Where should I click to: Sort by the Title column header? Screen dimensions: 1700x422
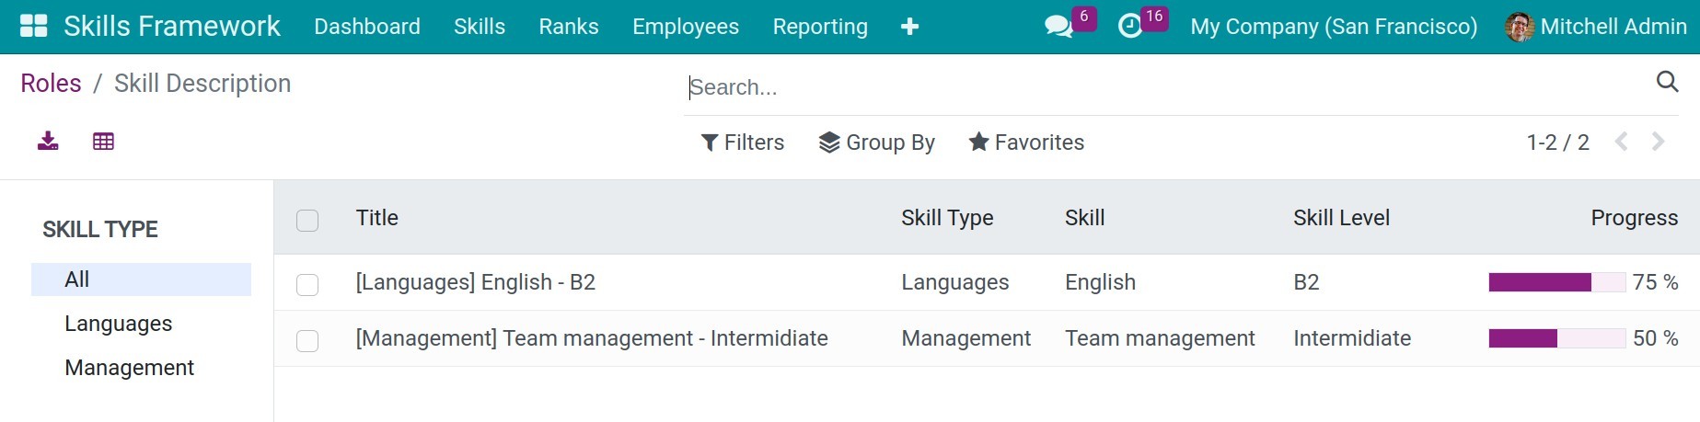click(377, 218)
